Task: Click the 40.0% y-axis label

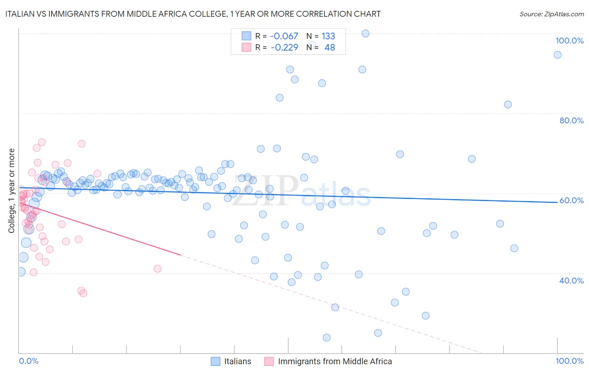Action: 571,281
